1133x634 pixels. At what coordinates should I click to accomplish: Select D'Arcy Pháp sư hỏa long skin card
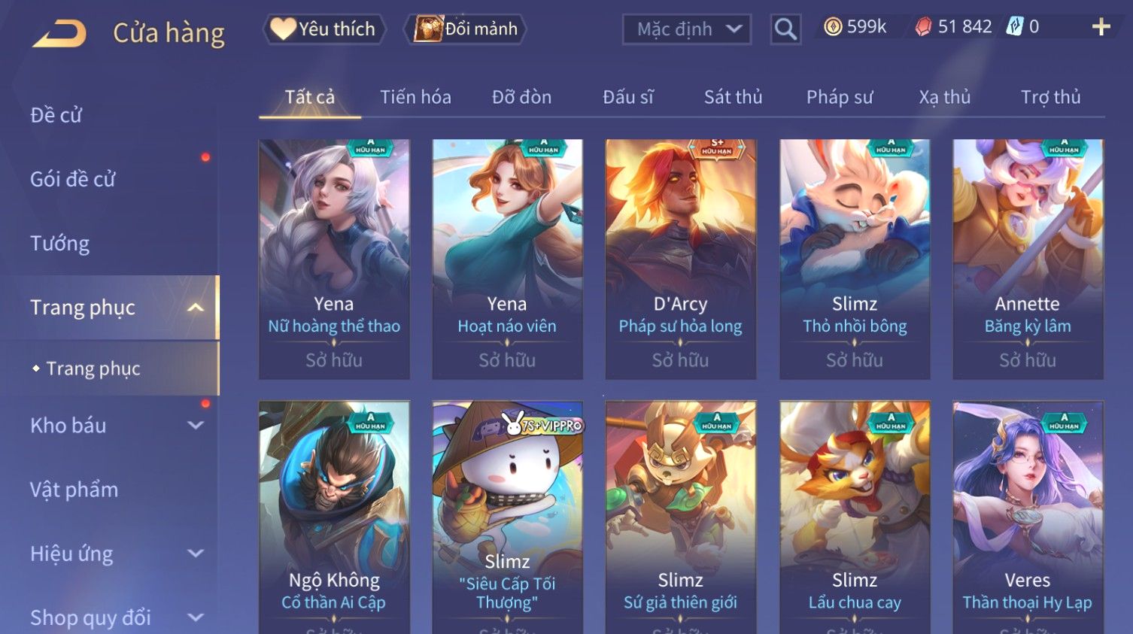(x=680, y=259)
